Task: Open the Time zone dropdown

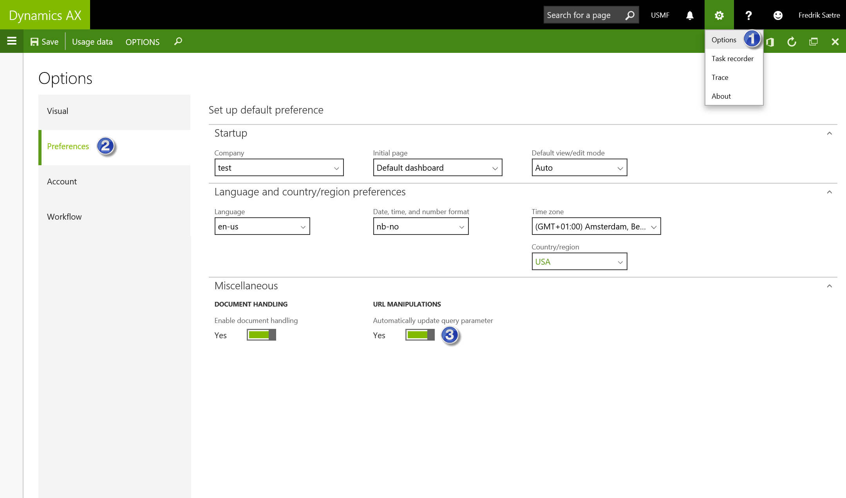Action: click(596, 226)
